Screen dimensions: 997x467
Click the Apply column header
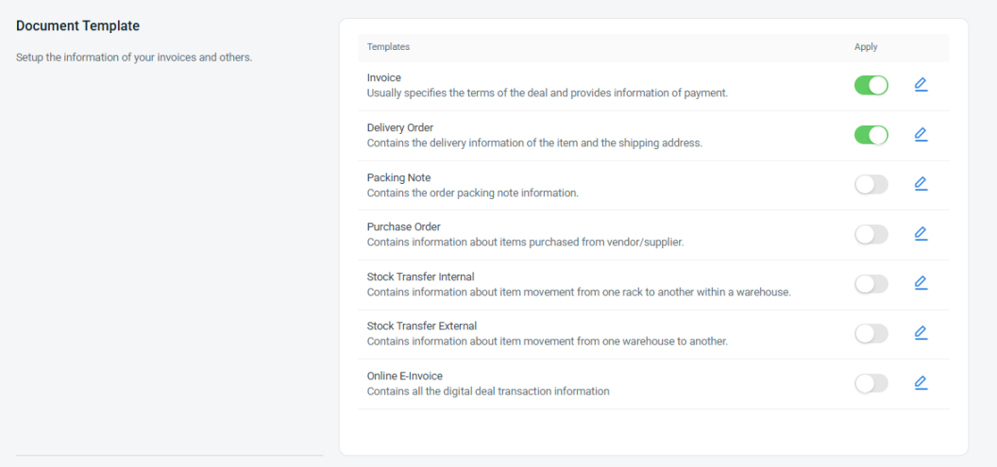coord(865,47)
